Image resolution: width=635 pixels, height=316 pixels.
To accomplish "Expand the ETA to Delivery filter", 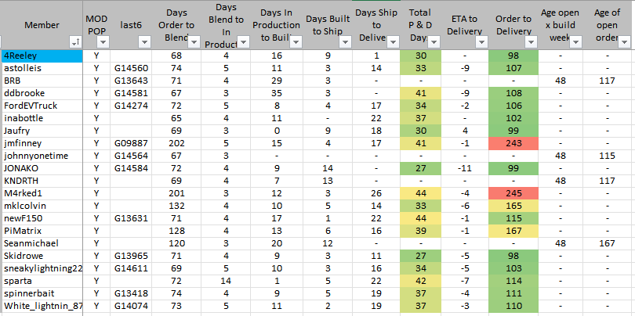I will coord(478,41).
